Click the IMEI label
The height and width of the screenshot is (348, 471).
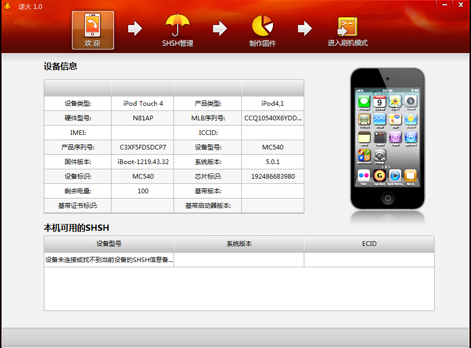click(x=78, y=133)
